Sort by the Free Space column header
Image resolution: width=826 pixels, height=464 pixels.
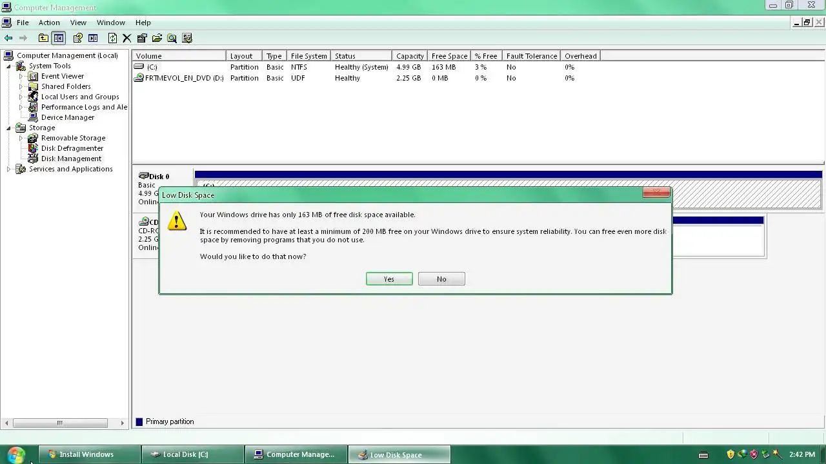pos(450,56)
